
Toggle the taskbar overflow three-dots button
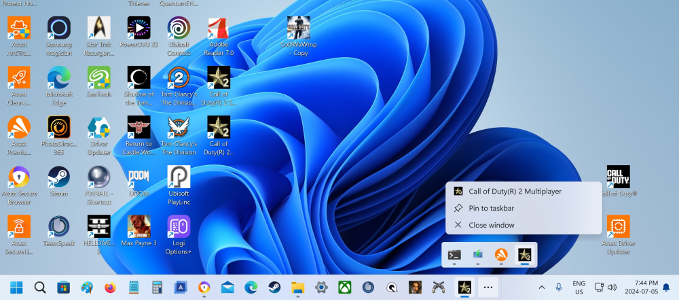(x=488, y=287)
